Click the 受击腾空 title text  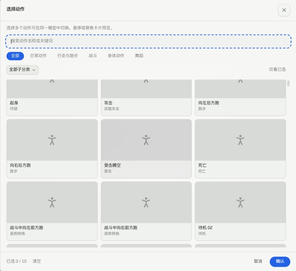click(112, 166)
